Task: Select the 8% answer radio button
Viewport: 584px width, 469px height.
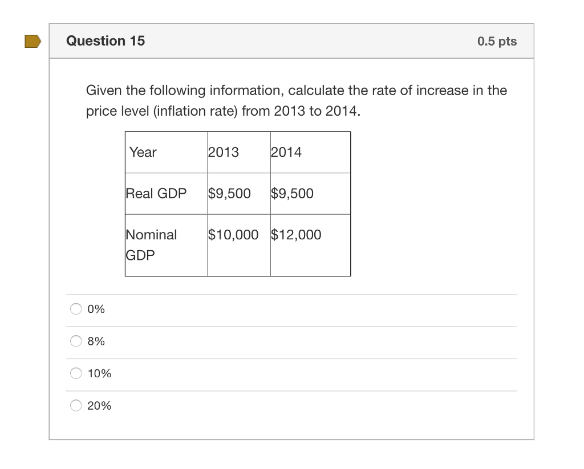Action: [75, 341]
